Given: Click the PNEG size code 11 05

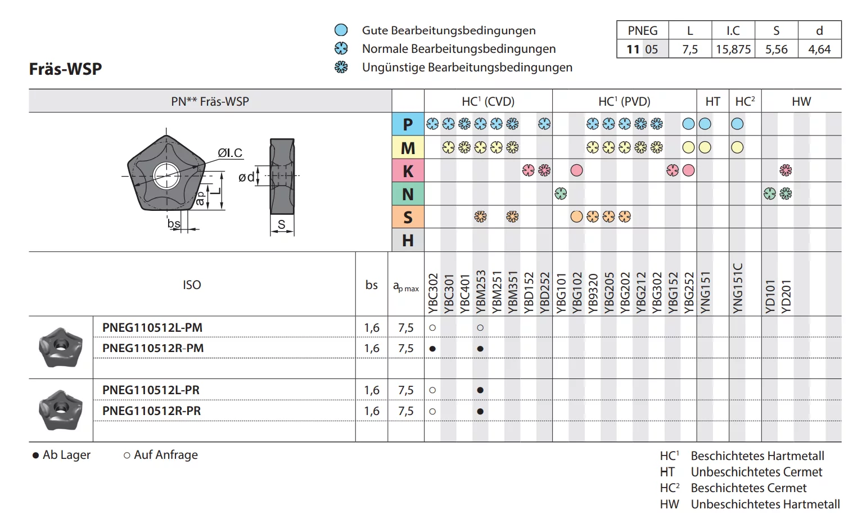Looking at the screenshot, I should tap(642, 49).
